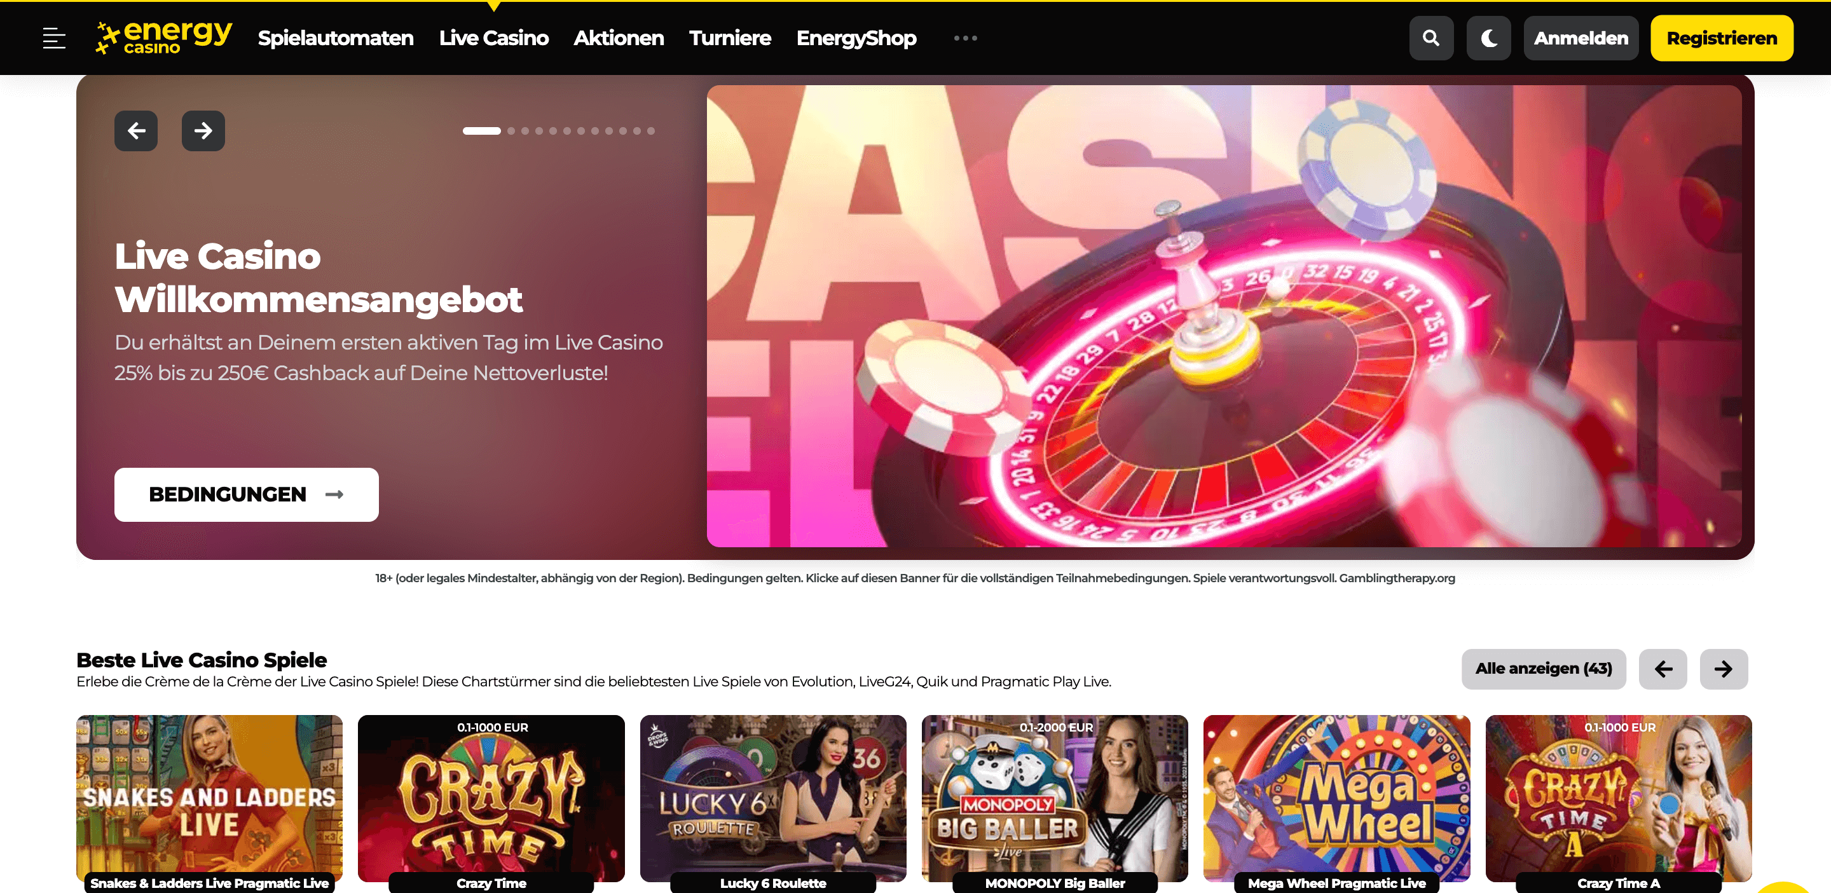Switch to the Turniere section
The image size is (1831, 893).
click(729, 37)
